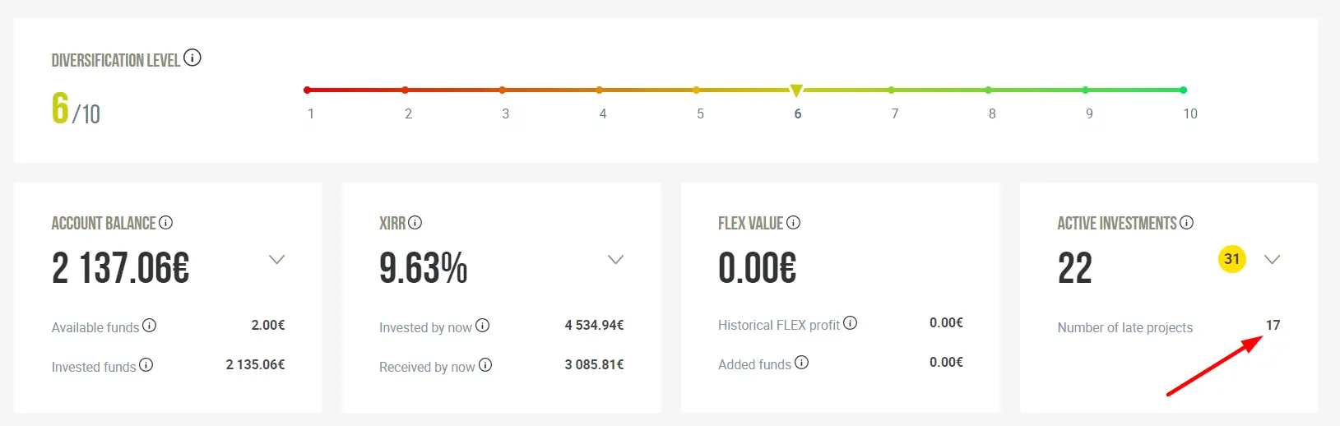
Task: Show Flex Value info icon details
Action: (794, 222)
